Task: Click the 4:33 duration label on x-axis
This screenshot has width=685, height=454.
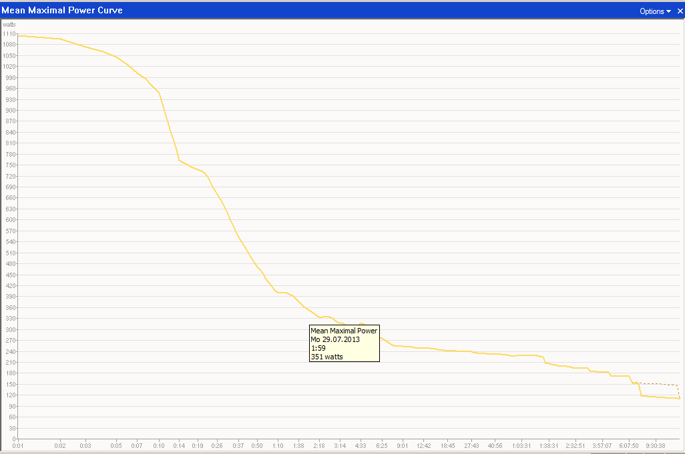Action: (361, 446)
